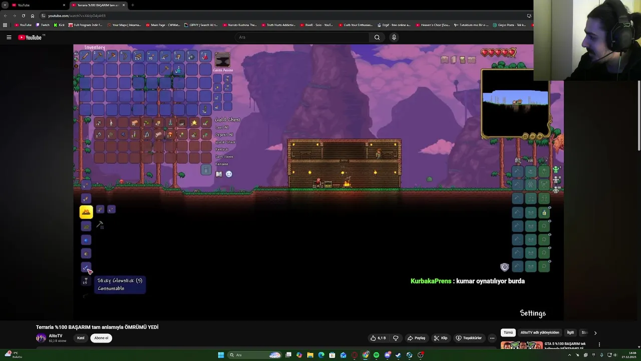Open more video actions ellipsis
This screenshot has width=641, height=361.
coord(492,338)
